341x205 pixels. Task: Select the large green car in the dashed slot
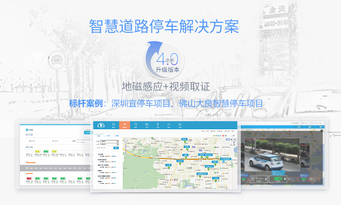pos(277,179)
